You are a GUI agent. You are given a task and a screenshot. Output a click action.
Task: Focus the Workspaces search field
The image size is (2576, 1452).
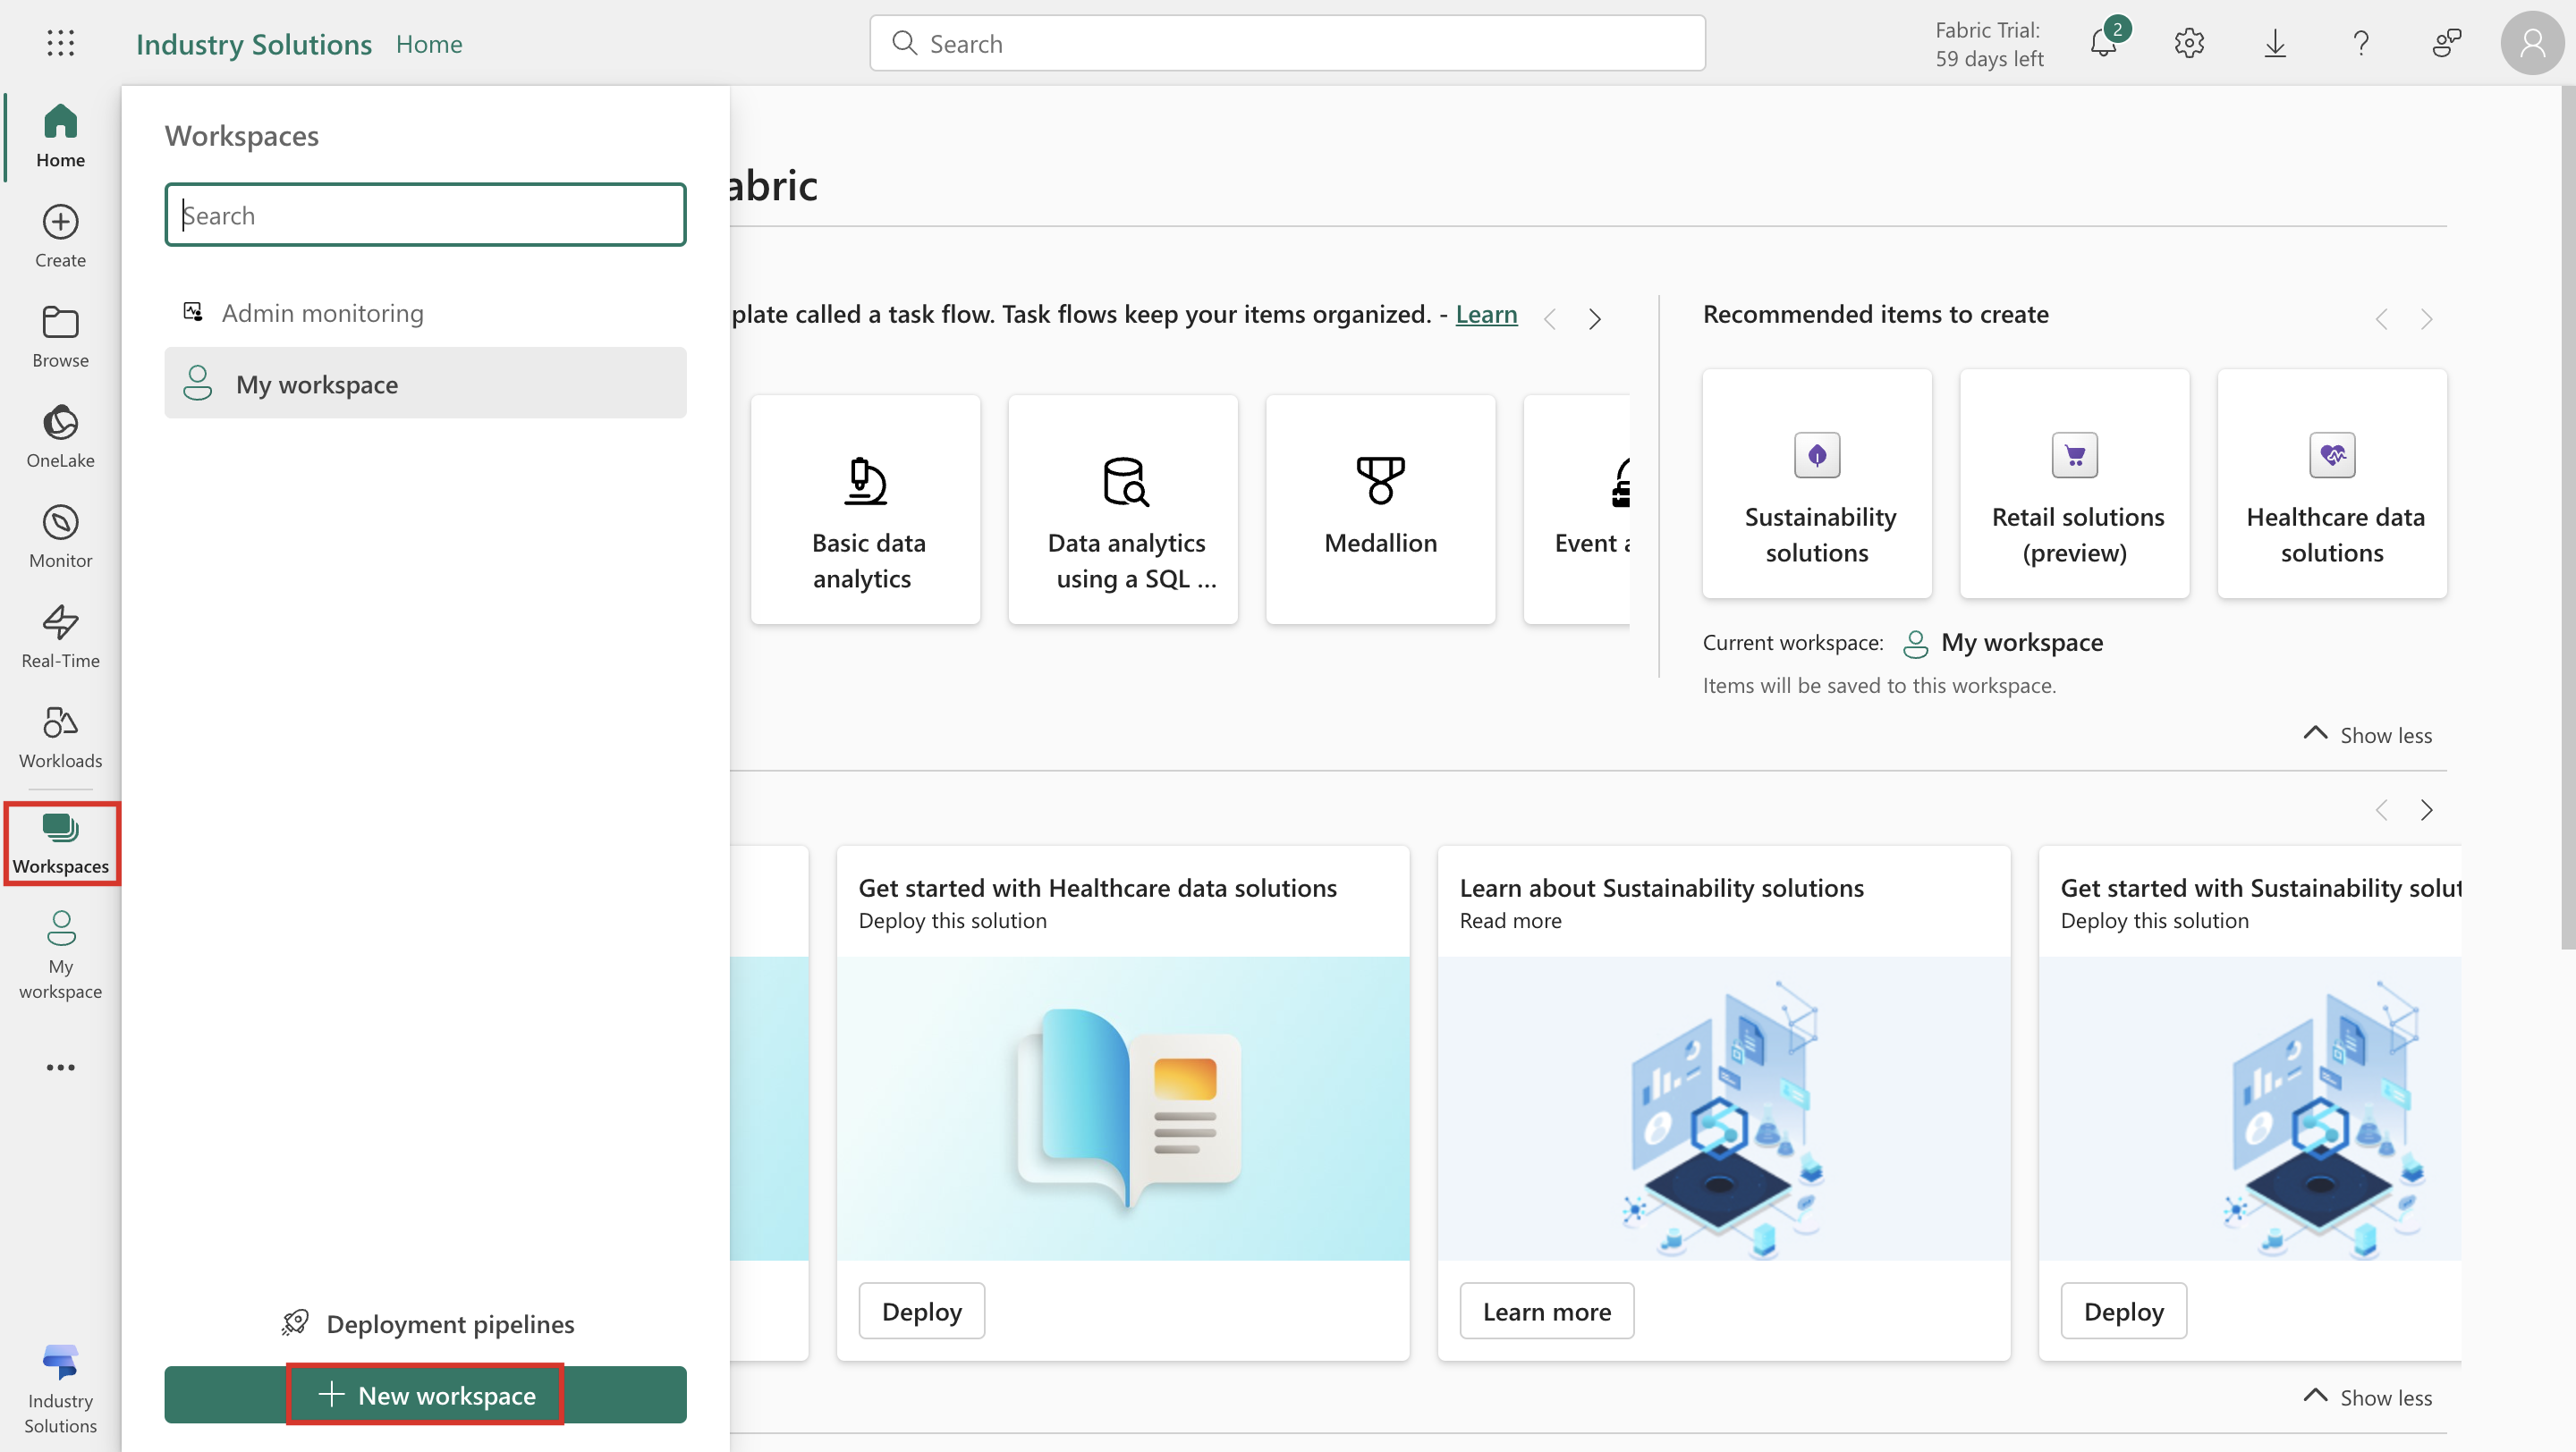[426, 215]
